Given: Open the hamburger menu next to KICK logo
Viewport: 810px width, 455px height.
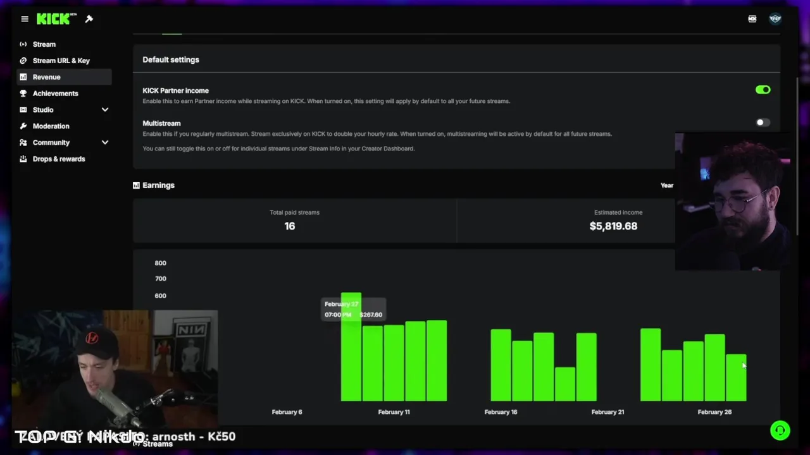Looking at the screenshot, I should (25, 19).
